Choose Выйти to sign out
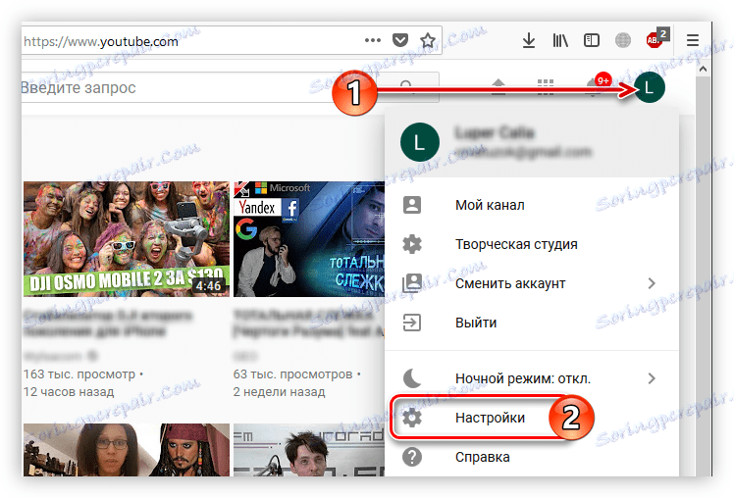Viewport: 734px width, 498px height. (x=532, y=323)
